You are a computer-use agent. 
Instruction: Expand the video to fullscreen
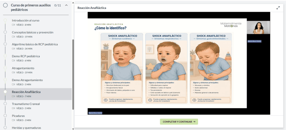coord(278,8)
